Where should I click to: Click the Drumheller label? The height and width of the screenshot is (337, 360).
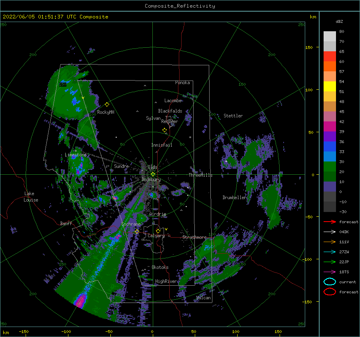click(x=234, y=198)
